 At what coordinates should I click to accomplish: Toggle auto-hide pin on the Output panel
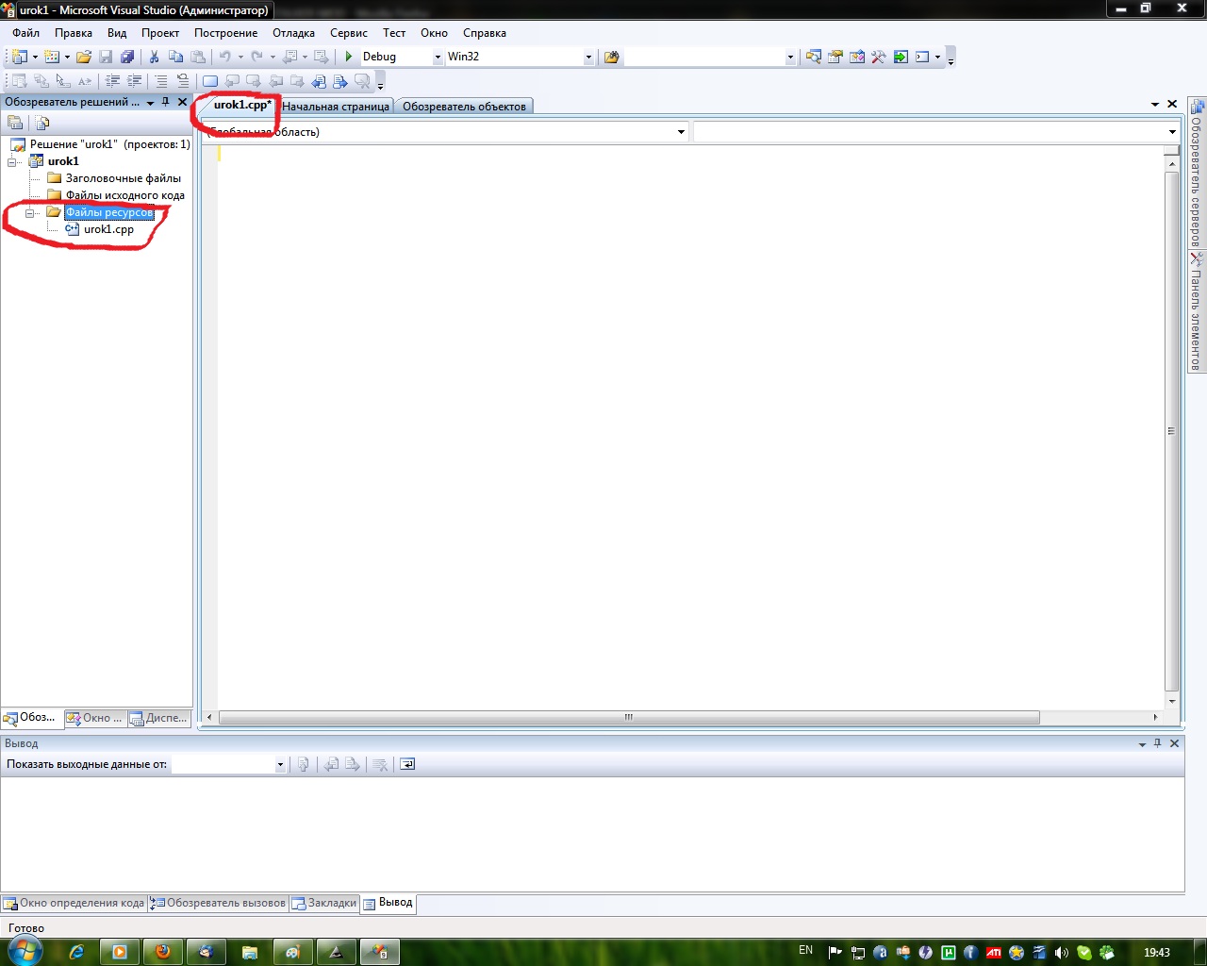tap(1158, 743)
